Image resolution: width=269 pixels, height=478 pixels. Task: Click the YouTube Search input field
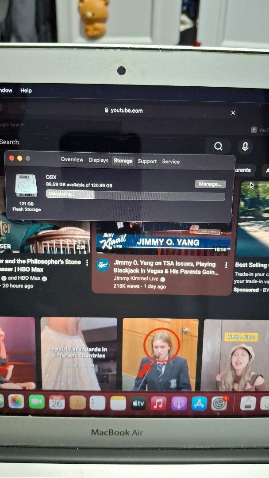tap(102, 143)
